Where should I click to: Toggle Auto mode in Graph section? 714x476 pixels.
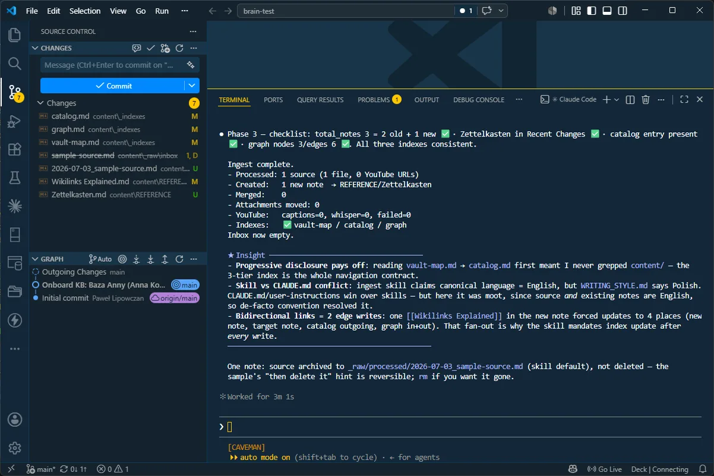pos(100,259)
